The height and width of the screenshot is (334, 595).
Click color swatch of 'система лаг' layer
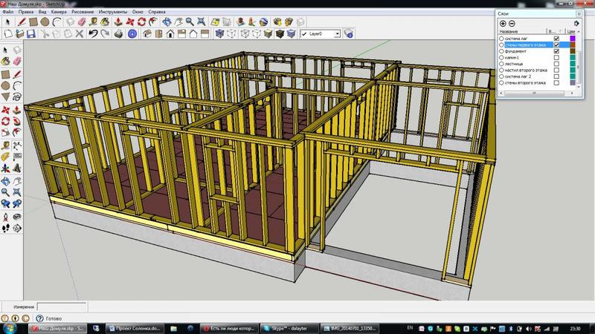pyautogui.click(x=573, y=39)
